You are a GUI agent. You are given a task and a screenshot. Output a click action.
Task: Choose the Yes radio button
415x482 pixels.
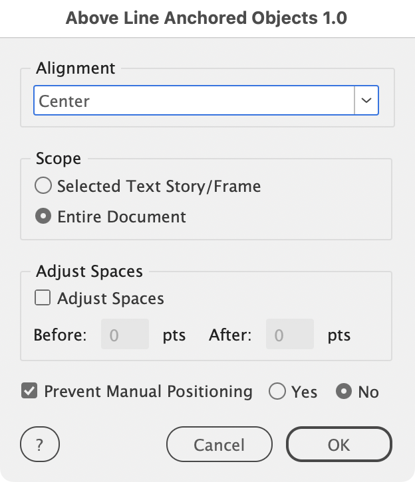(277, 392)
